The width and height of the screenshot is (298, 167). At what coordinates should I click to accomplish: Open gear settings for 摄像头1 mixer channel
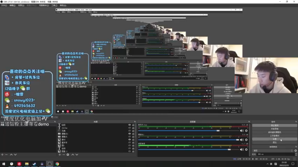pos(246,140)
